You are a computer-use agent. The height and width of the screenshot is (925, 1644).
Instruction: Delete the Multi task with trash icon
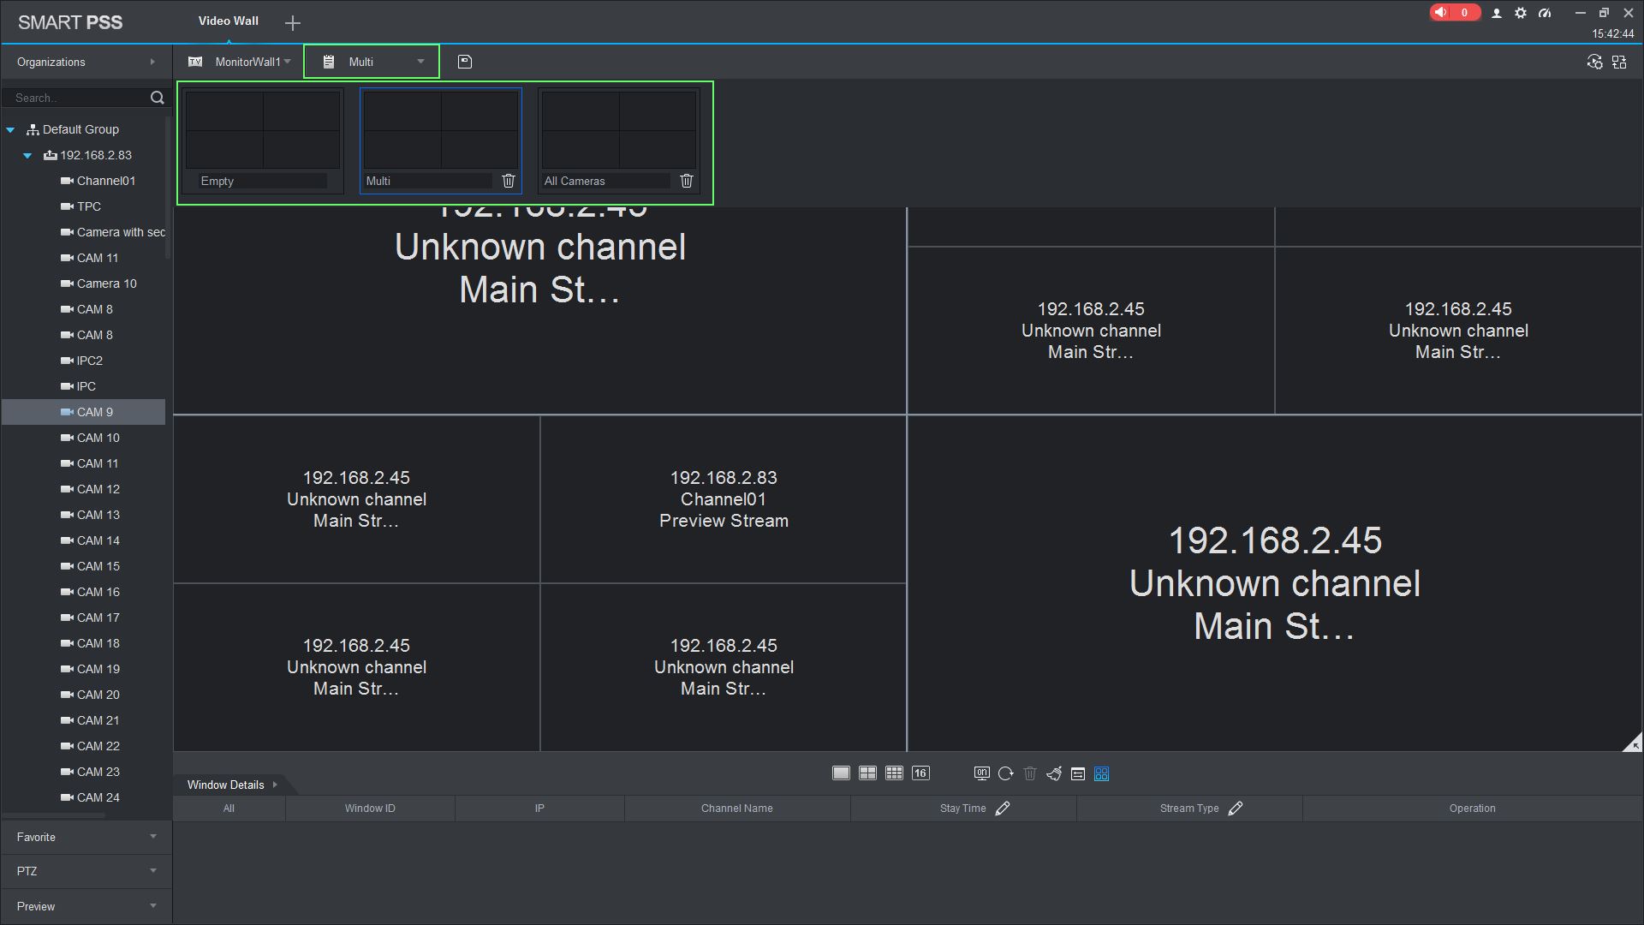click(x=509, y=181)
